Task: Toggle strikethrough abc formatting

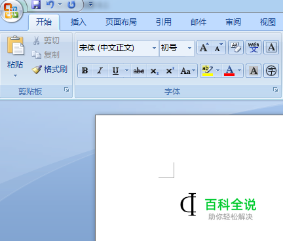Action: (139, 71)
